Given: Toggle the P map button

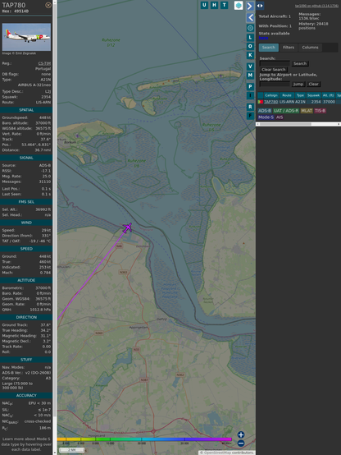Looking at the screenshot, I should (250, 87).
